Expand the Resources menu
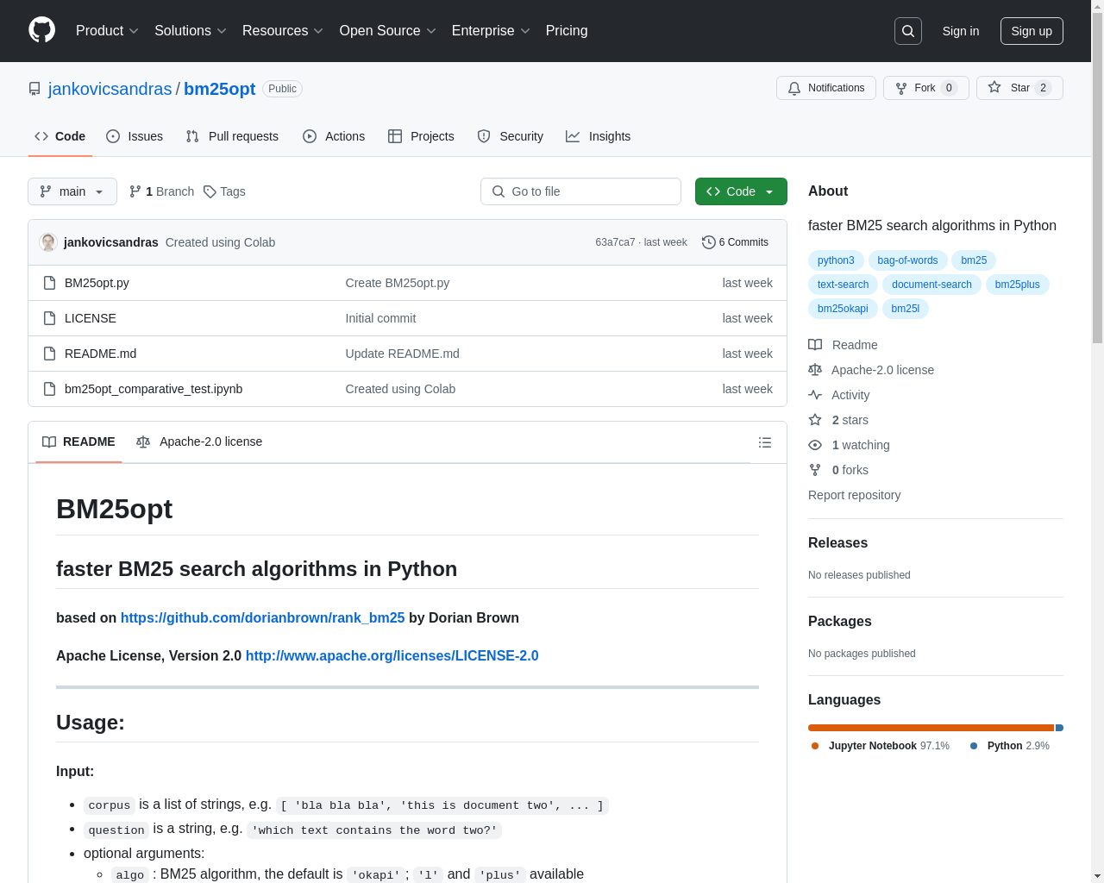The width and height of the screenshot is (1104, 883). pos(283,31)
